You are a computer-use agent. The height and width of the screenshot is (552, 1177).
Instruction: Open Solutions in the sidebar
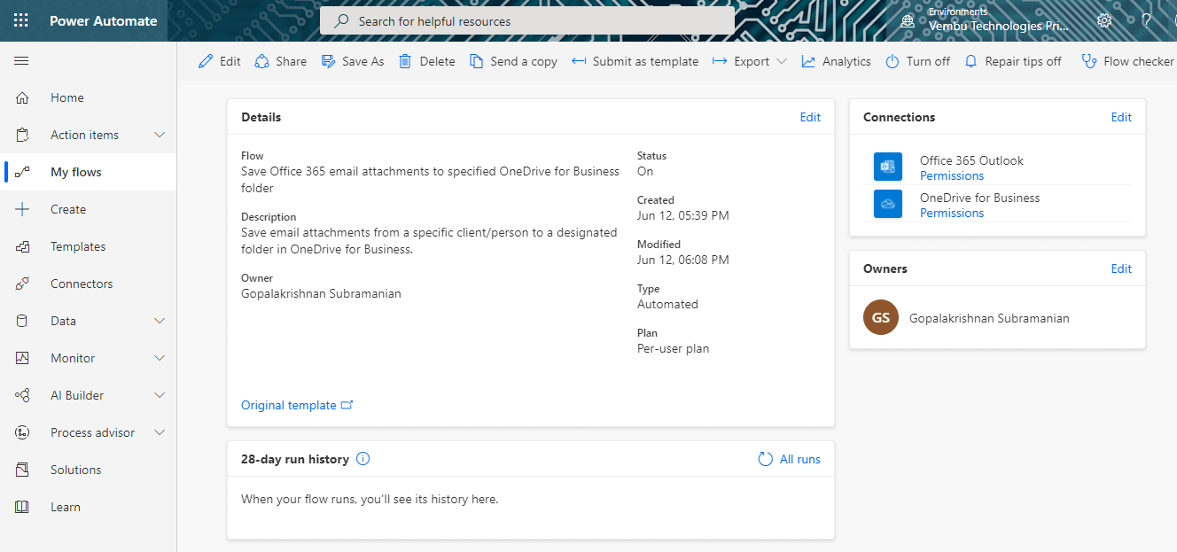[x=76, y=470]
